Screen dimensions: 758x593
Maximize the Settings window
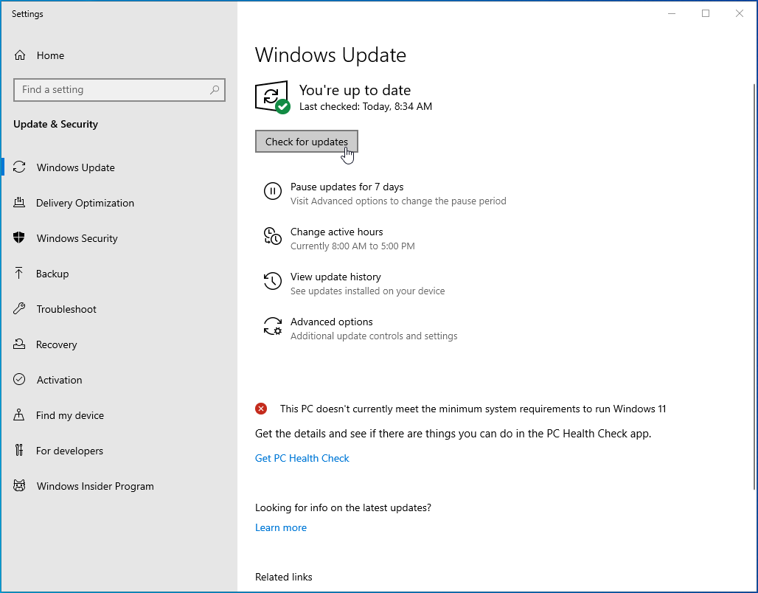click(x=706, y=13)
